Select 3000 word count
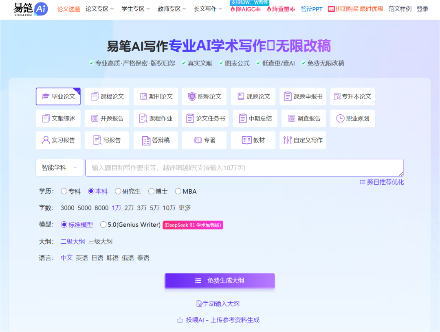 tap(67, 208)
